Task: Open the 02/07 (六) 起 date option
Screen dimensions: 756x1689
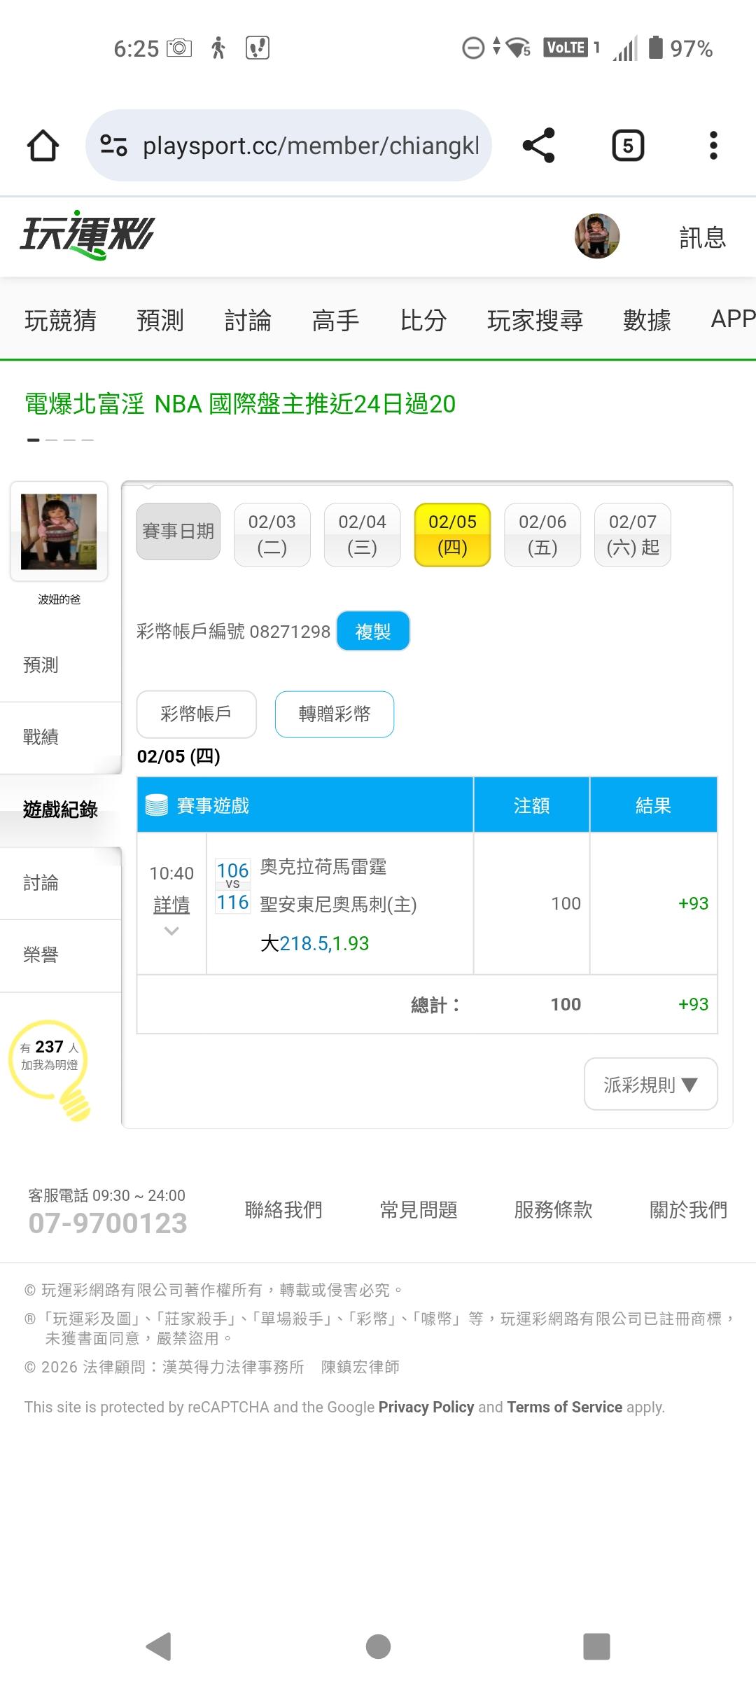Action: point(632,534)
